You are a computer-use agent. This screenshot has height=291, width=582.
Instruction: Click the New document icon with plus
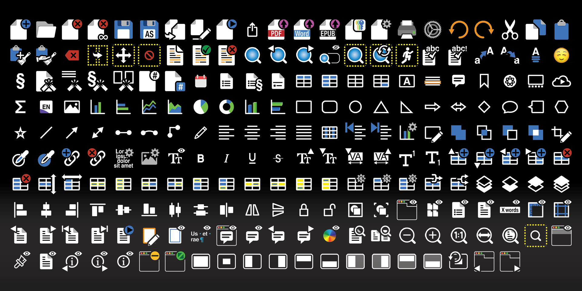20,29
